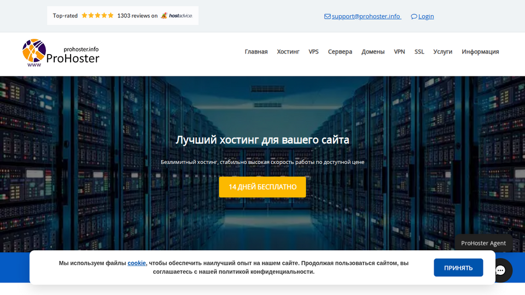This screenshot has width=525, height=295.
Task: Click the speech bubble icon beside Login
Action: point(414,16)
